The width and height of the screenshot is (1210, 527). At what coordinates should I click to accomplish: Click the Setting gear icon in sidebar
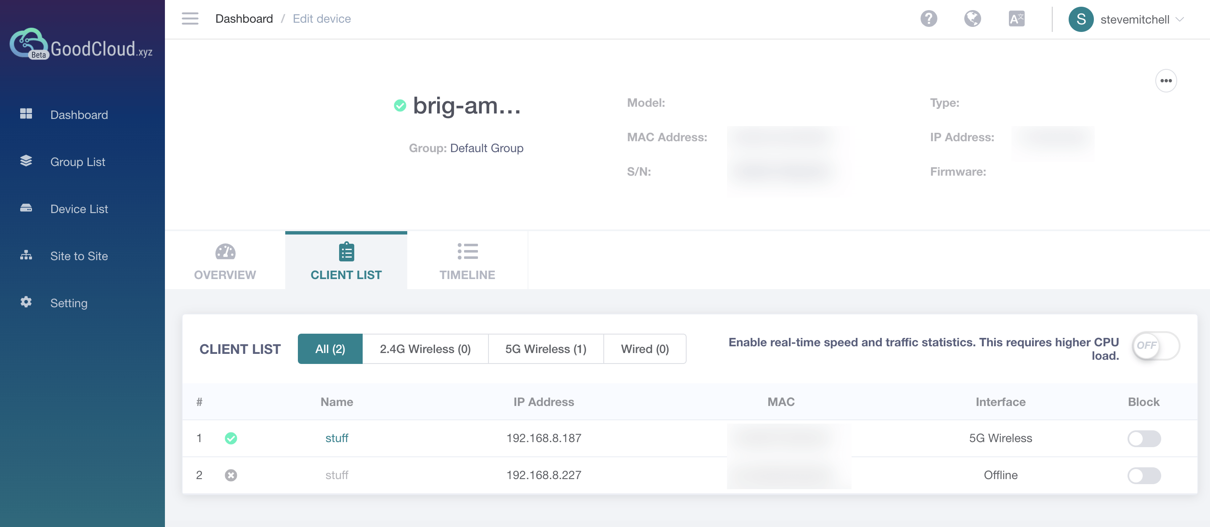(x=27, y=302)
